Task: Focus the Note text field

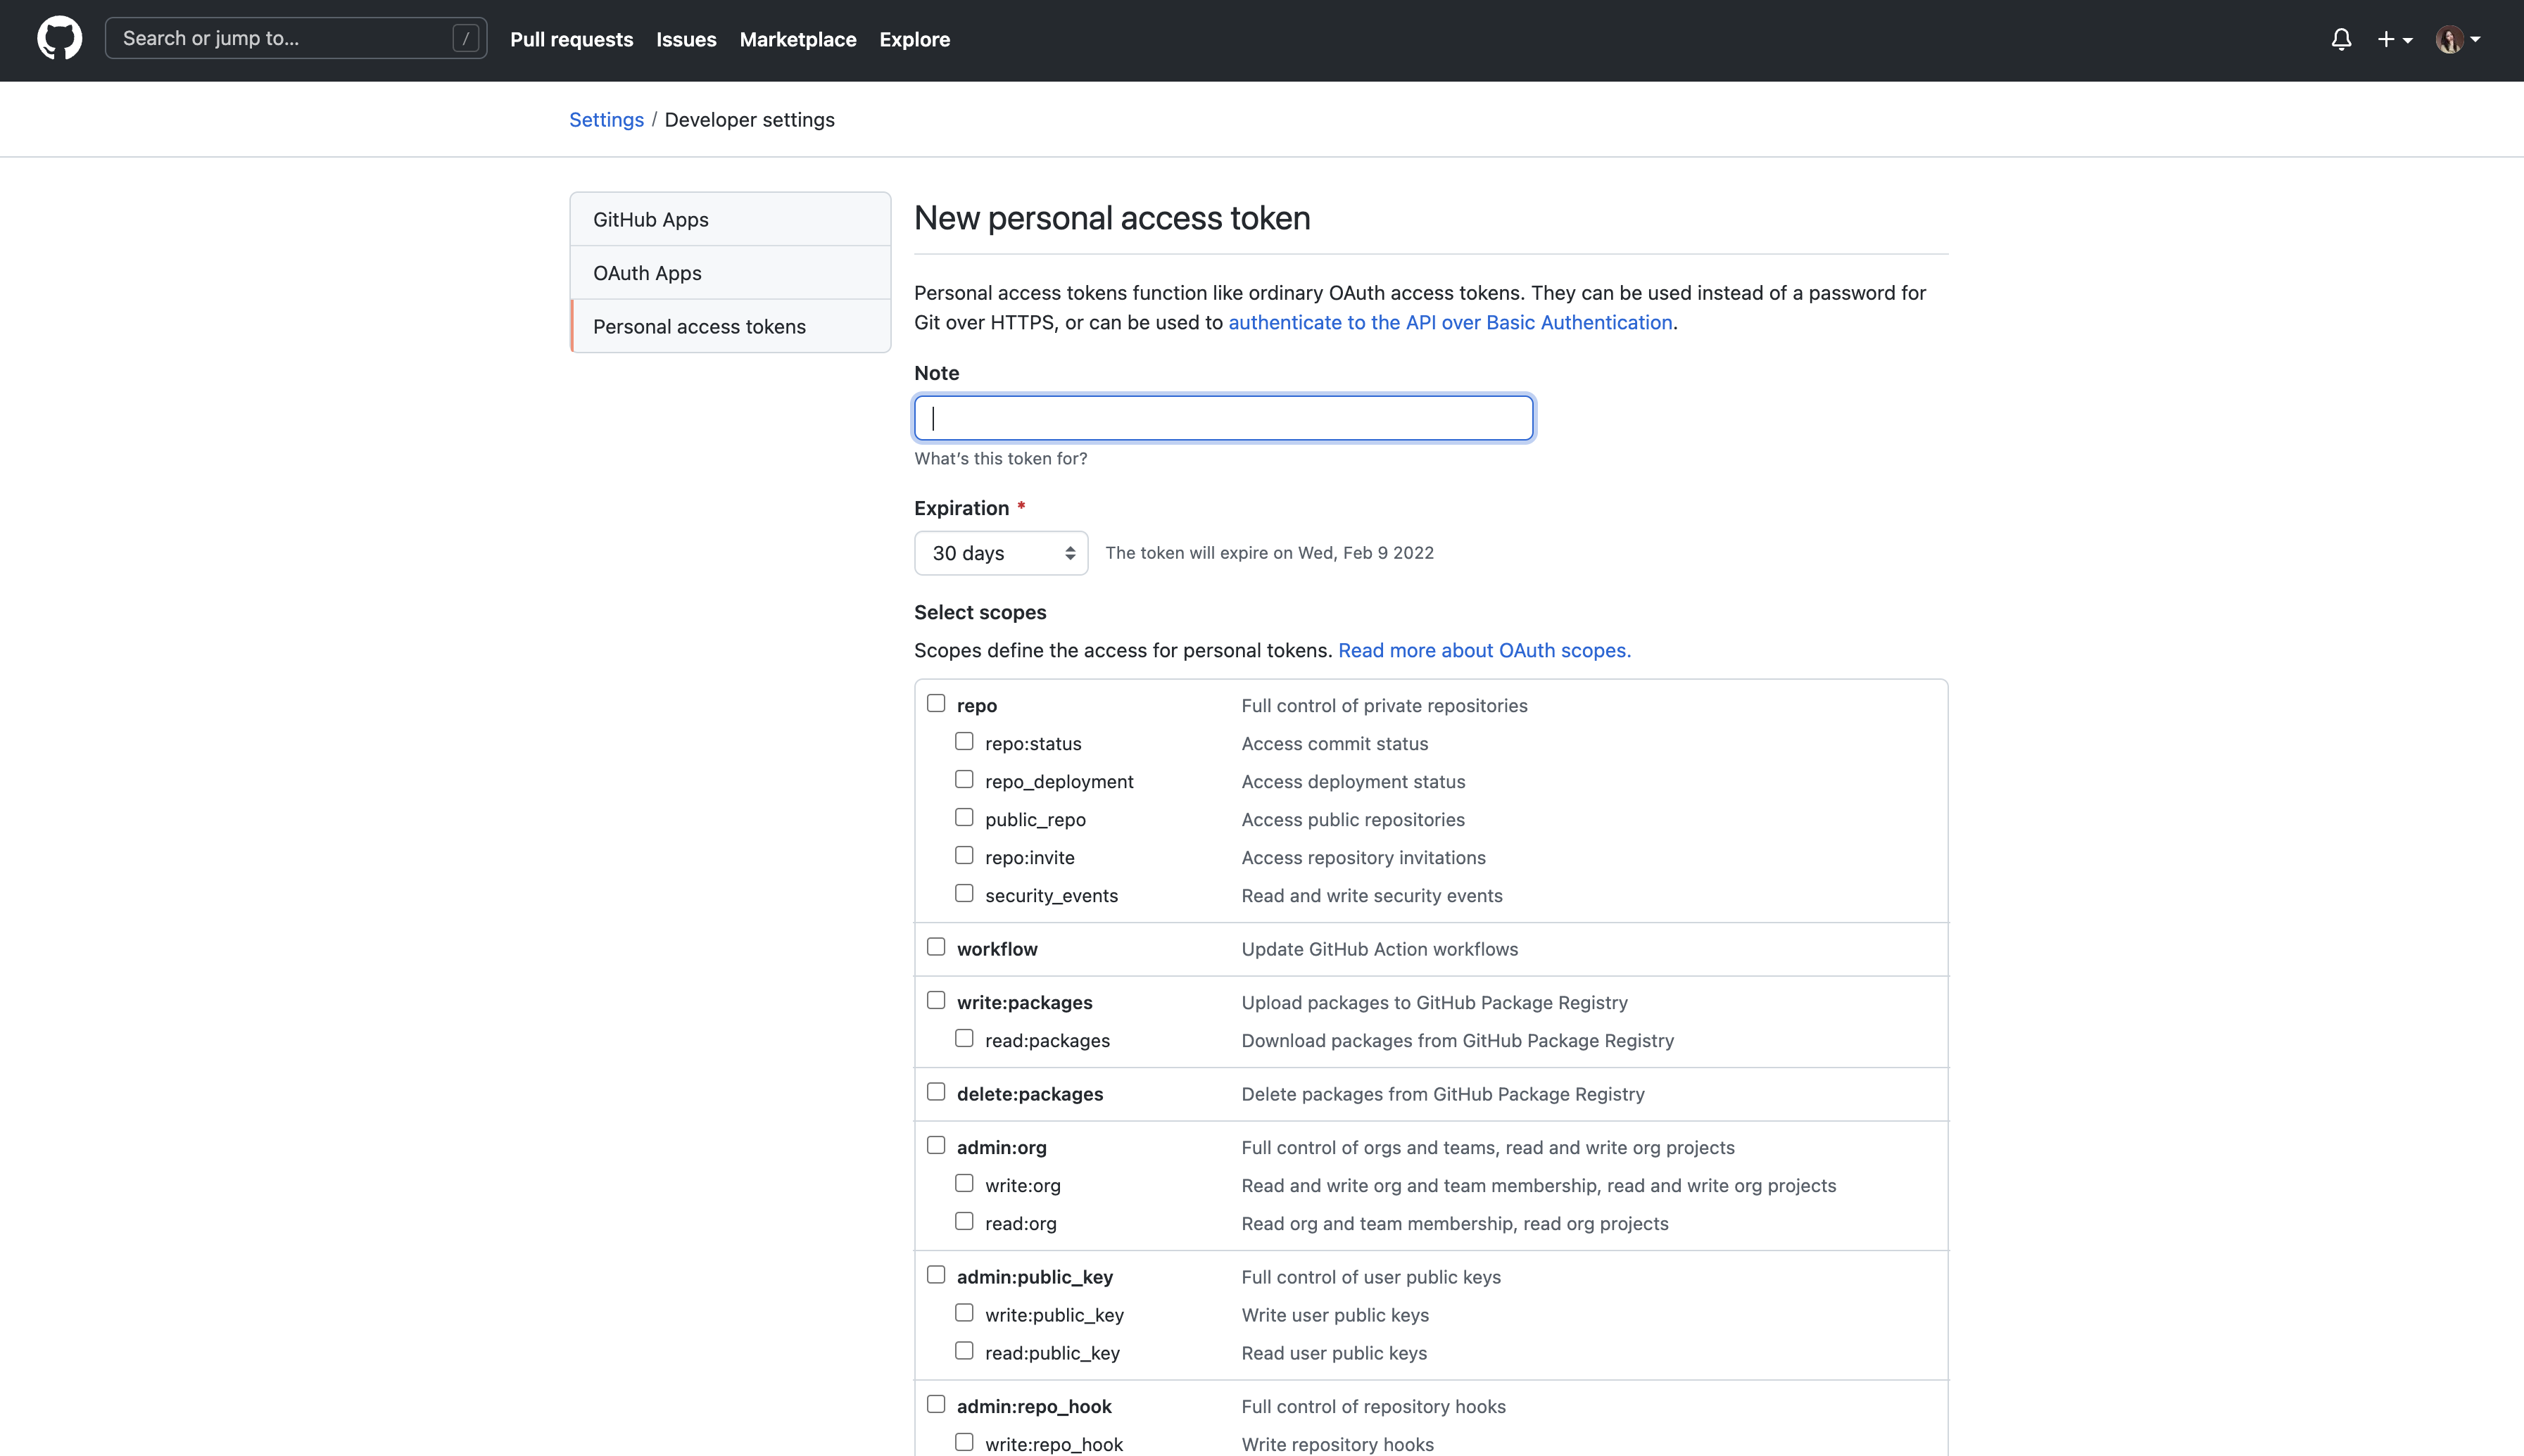Action: pos(1223,418)
